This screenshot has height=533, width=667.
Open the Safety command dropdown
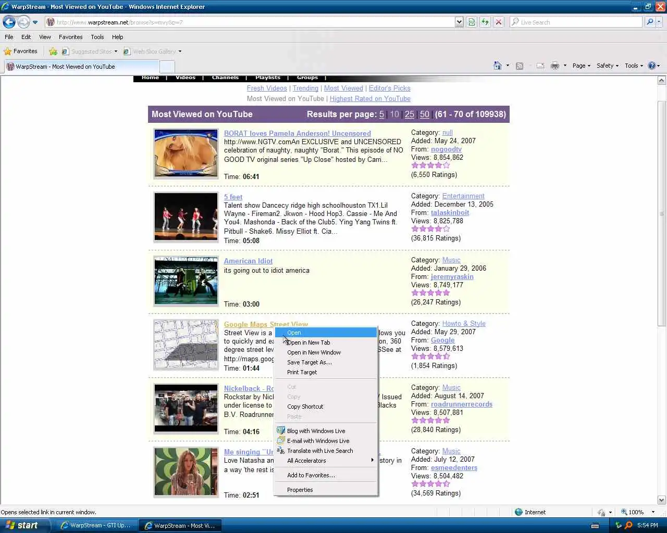(x=607, y=66)
